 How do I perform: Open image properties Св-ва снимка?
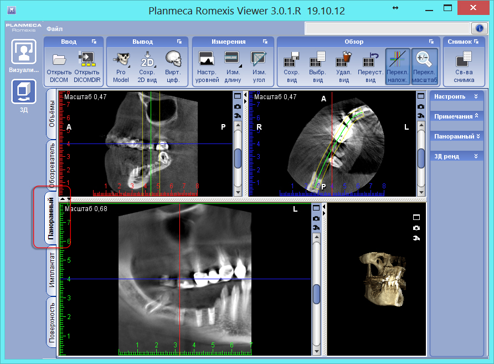464,66
